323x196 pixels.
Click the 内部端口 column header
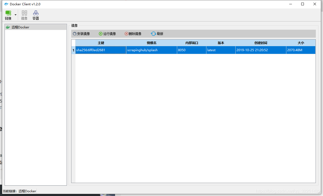(x=192, y=43)
